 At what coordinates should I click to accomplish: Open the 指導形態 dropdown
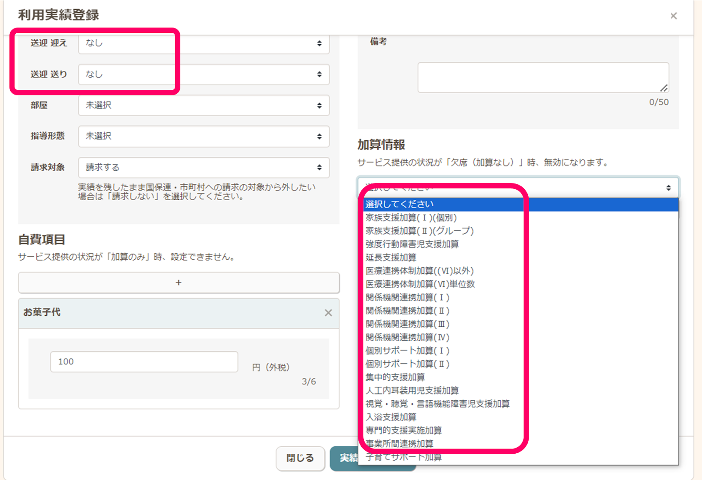pyautogui.click(x=204, y=137)
